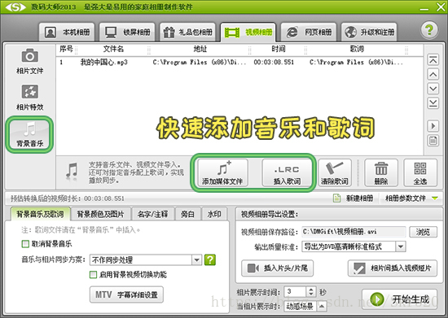Select 背景音乐及歌词 settings tab

(40, 214)
